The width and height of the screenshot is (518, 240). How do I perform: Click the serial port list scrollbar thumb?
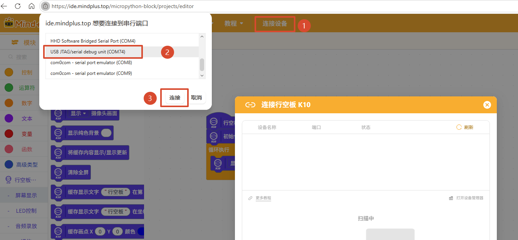(201, 65)
